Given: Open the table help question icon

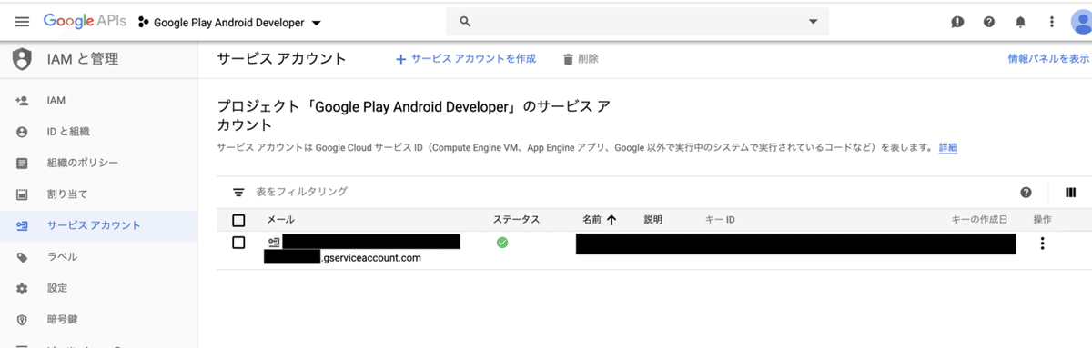Looking at the screenshot, I should 1026,193.
